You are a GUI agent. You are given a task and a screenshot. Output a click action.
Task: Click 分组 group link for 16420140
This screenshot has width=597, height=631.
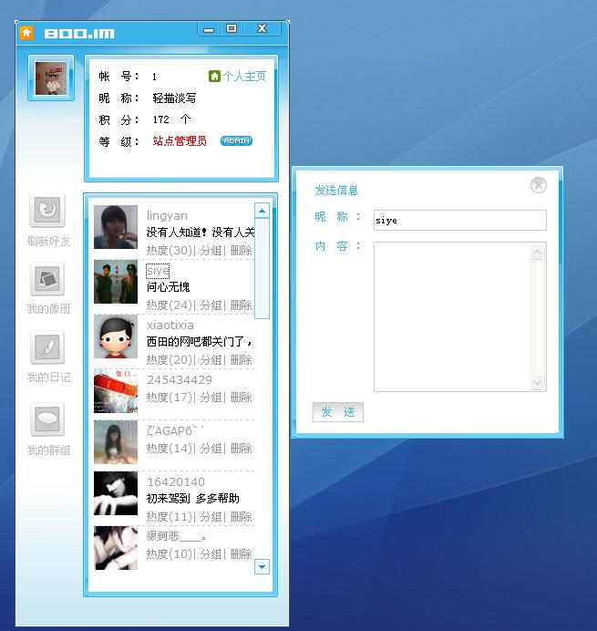click(211, 516)
